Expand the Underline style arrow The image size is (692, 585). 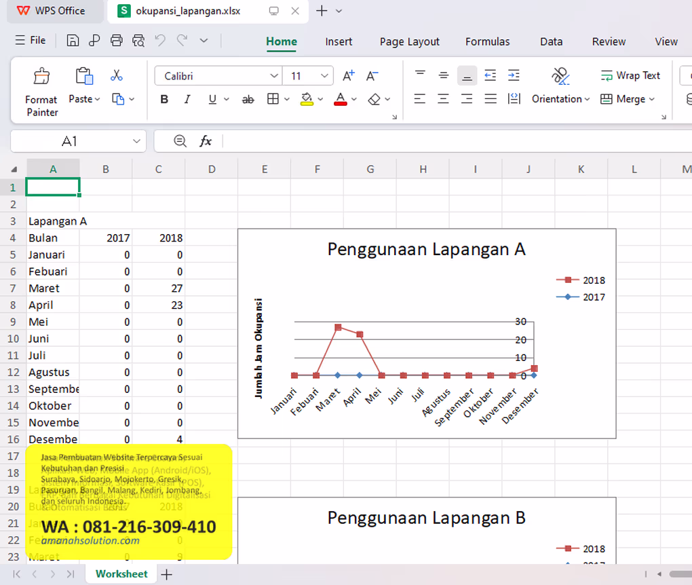tap(227, 99)
